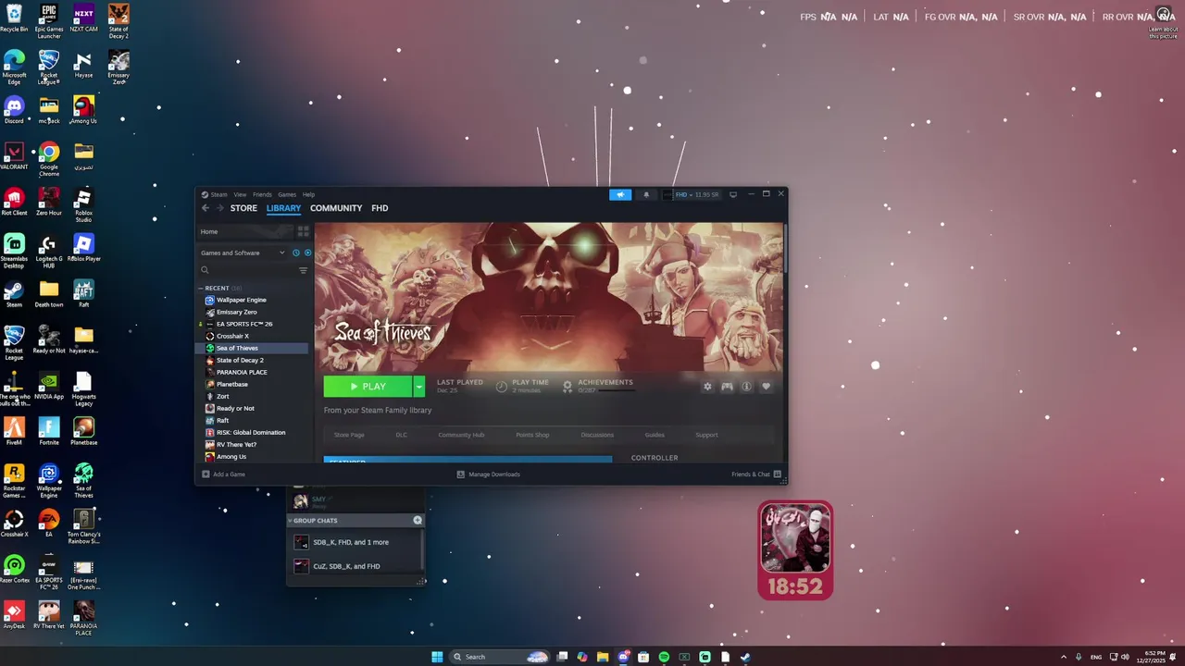The image size is (1185, 666).
Task: Open Razer Cortex desktop icon
Action: 14,569
